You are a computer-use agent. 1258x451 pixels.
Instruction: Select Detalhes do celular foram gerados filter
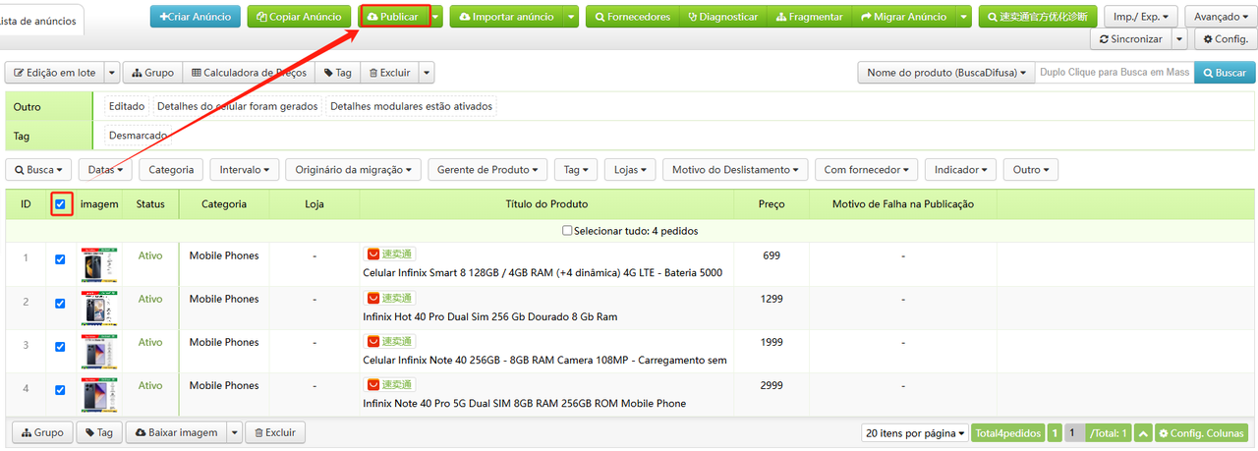point(238,106)
